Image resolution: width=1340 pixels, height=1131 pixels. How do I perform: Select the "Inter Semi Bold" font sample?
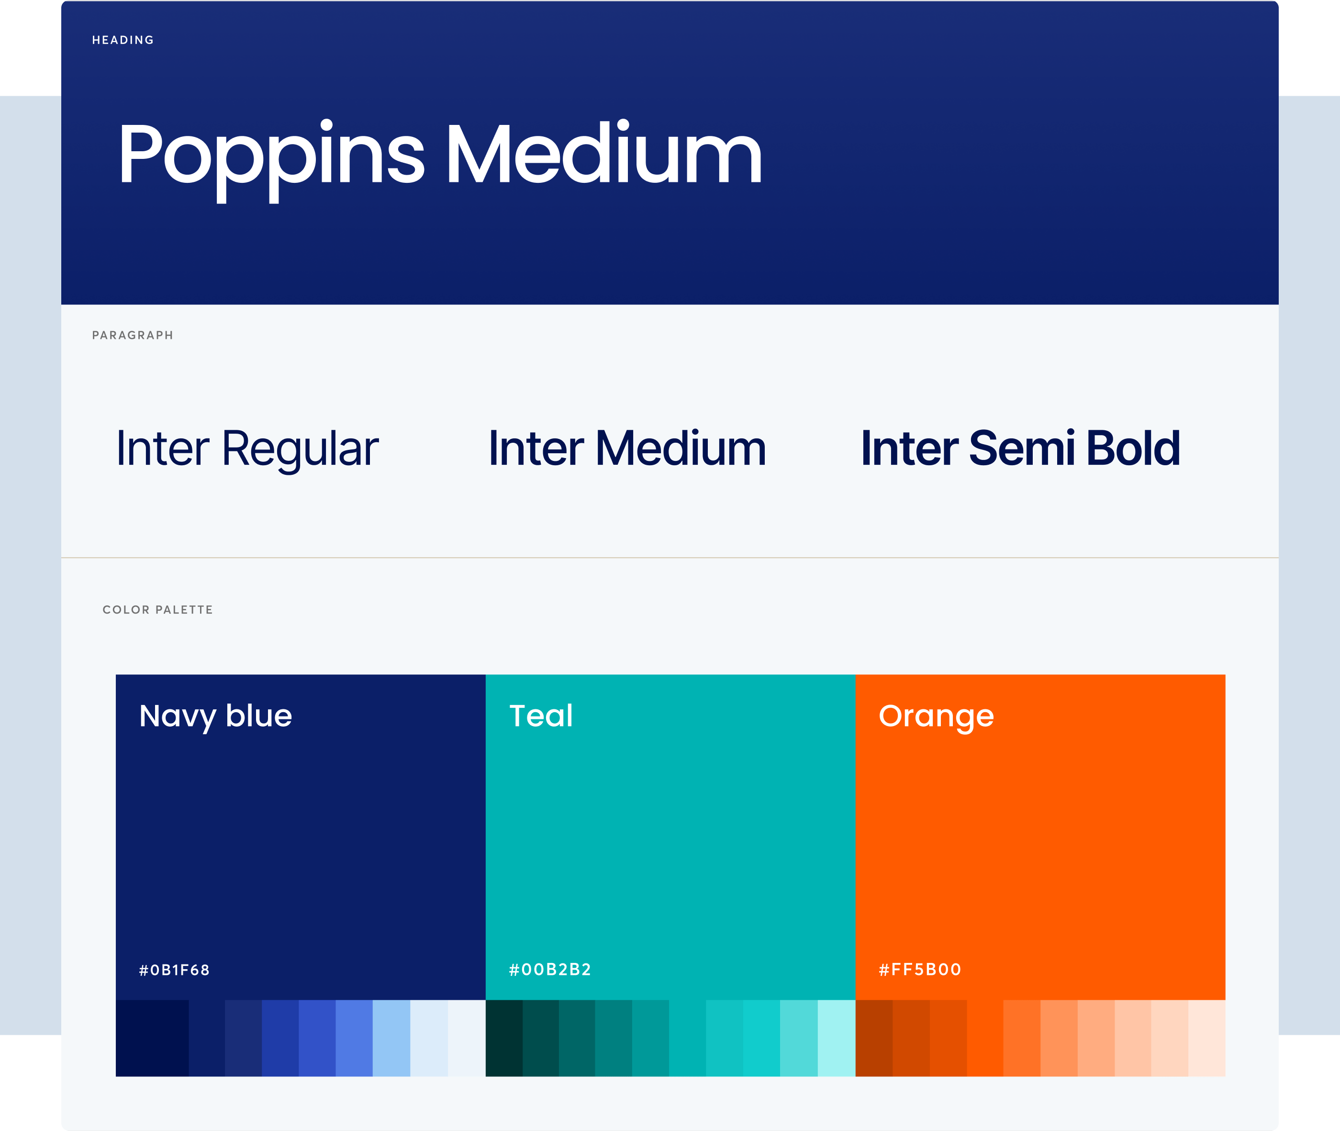1020,449
